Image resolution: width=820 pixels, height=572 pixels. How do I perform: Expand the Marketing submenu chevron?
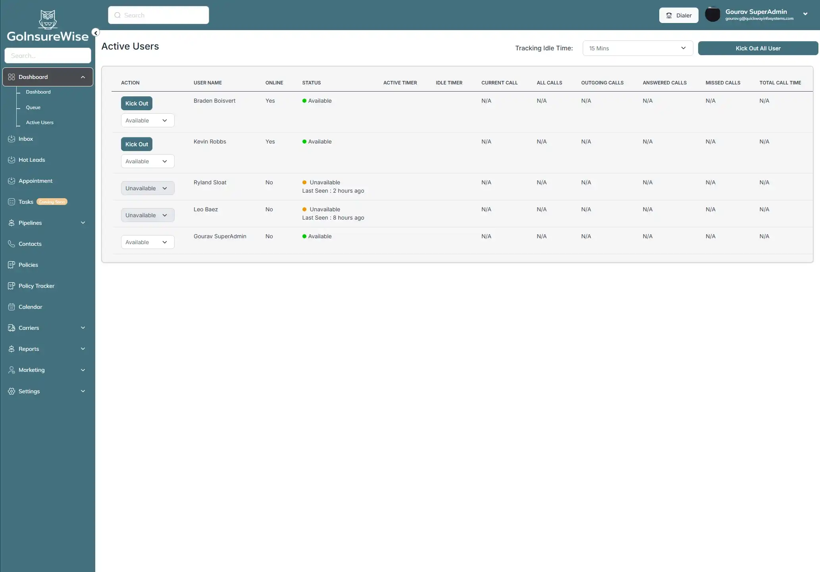[x=83, y=370]
